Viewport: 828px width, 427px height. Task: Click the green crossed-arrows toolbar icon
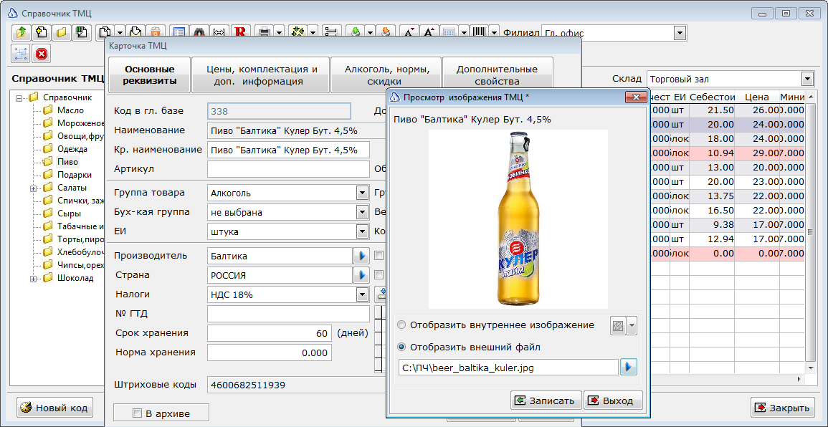pos(298,32)
